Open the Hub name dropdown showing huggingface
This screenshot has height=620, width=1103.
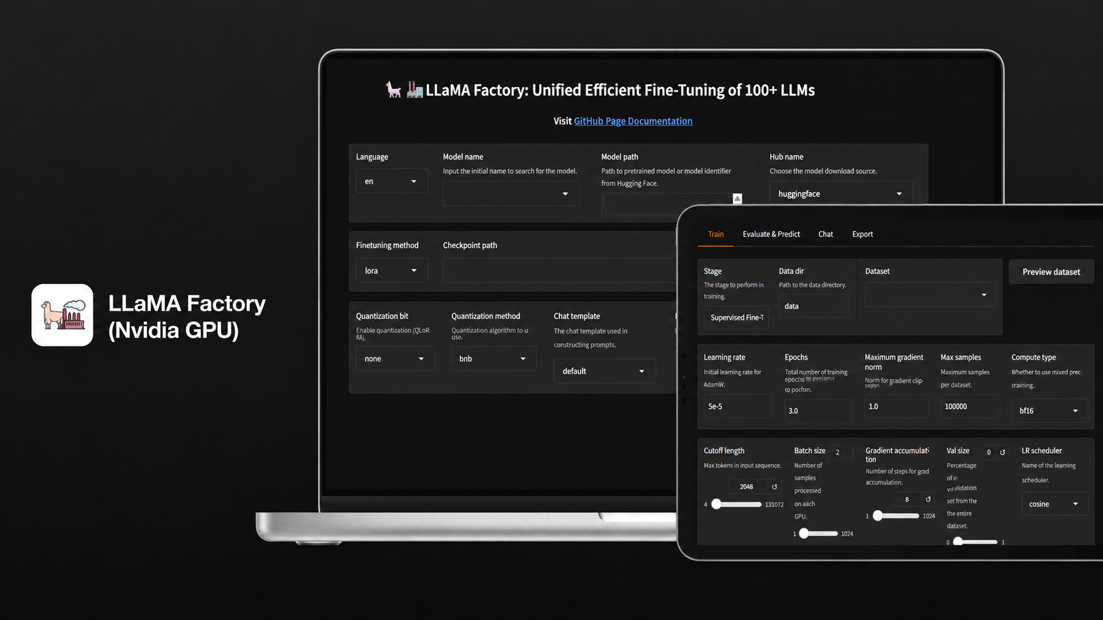tap(841, 194)
